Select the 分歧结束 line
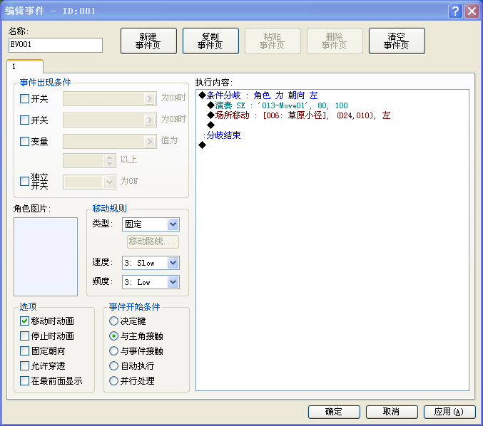 pyautogui.click(x=222, y=135)
